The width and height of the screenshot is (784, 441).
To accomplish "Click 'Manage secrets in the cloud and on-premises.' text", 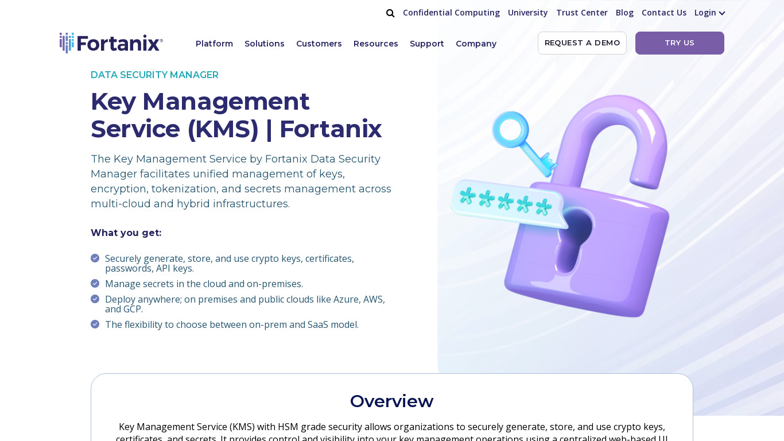I will (204, 284).
